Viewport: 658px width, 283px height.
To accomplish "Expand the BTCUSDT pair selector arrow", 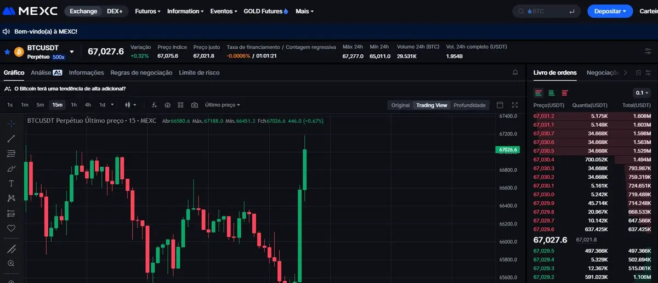I will point(71,52).
